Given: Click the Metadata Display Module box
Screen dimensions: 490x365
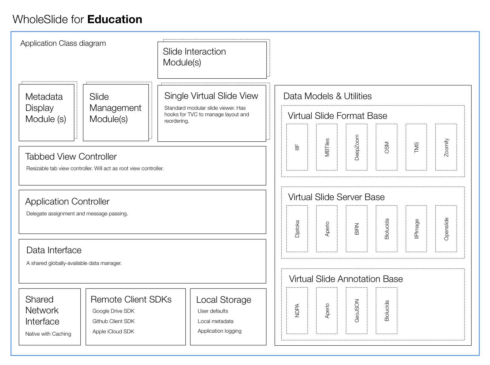Looking at the screenshot, I should [x=46, y=112].
